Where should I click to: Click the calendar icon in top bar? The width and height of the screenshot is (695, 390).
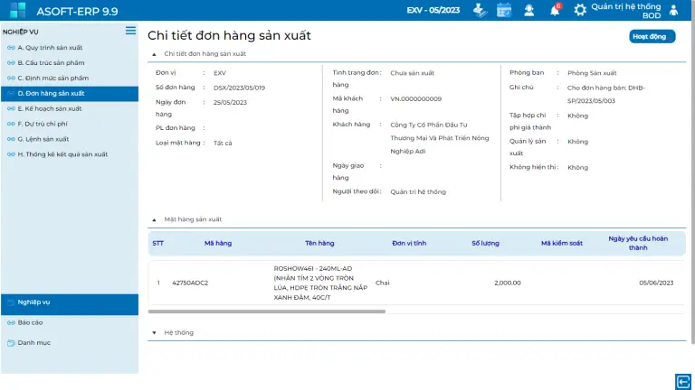[504, 10]
